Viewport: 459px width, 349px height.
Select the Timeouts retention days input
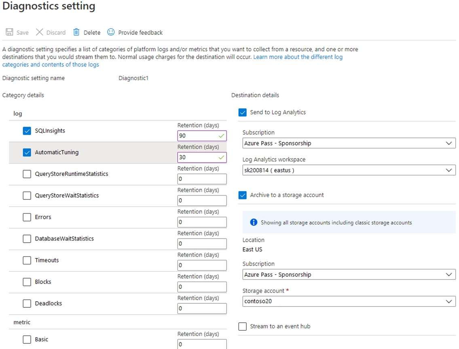click(201, 265)
